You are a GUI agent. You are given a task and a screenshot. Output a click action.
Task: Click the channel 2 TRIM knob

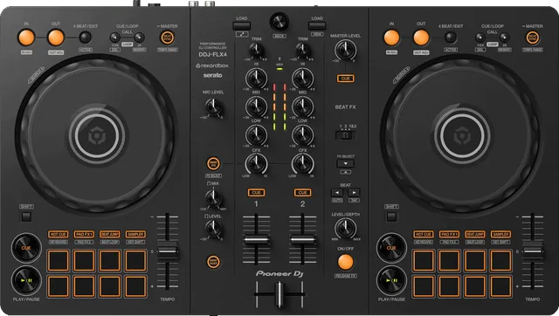coord(302,51)
